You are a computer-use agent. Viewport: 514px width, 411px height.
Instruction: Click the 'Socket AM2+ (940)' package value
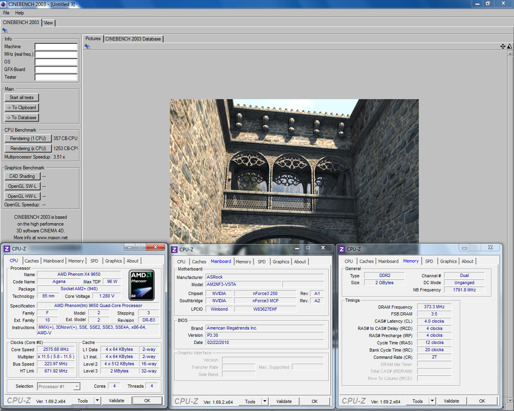(x=79, y=289)
